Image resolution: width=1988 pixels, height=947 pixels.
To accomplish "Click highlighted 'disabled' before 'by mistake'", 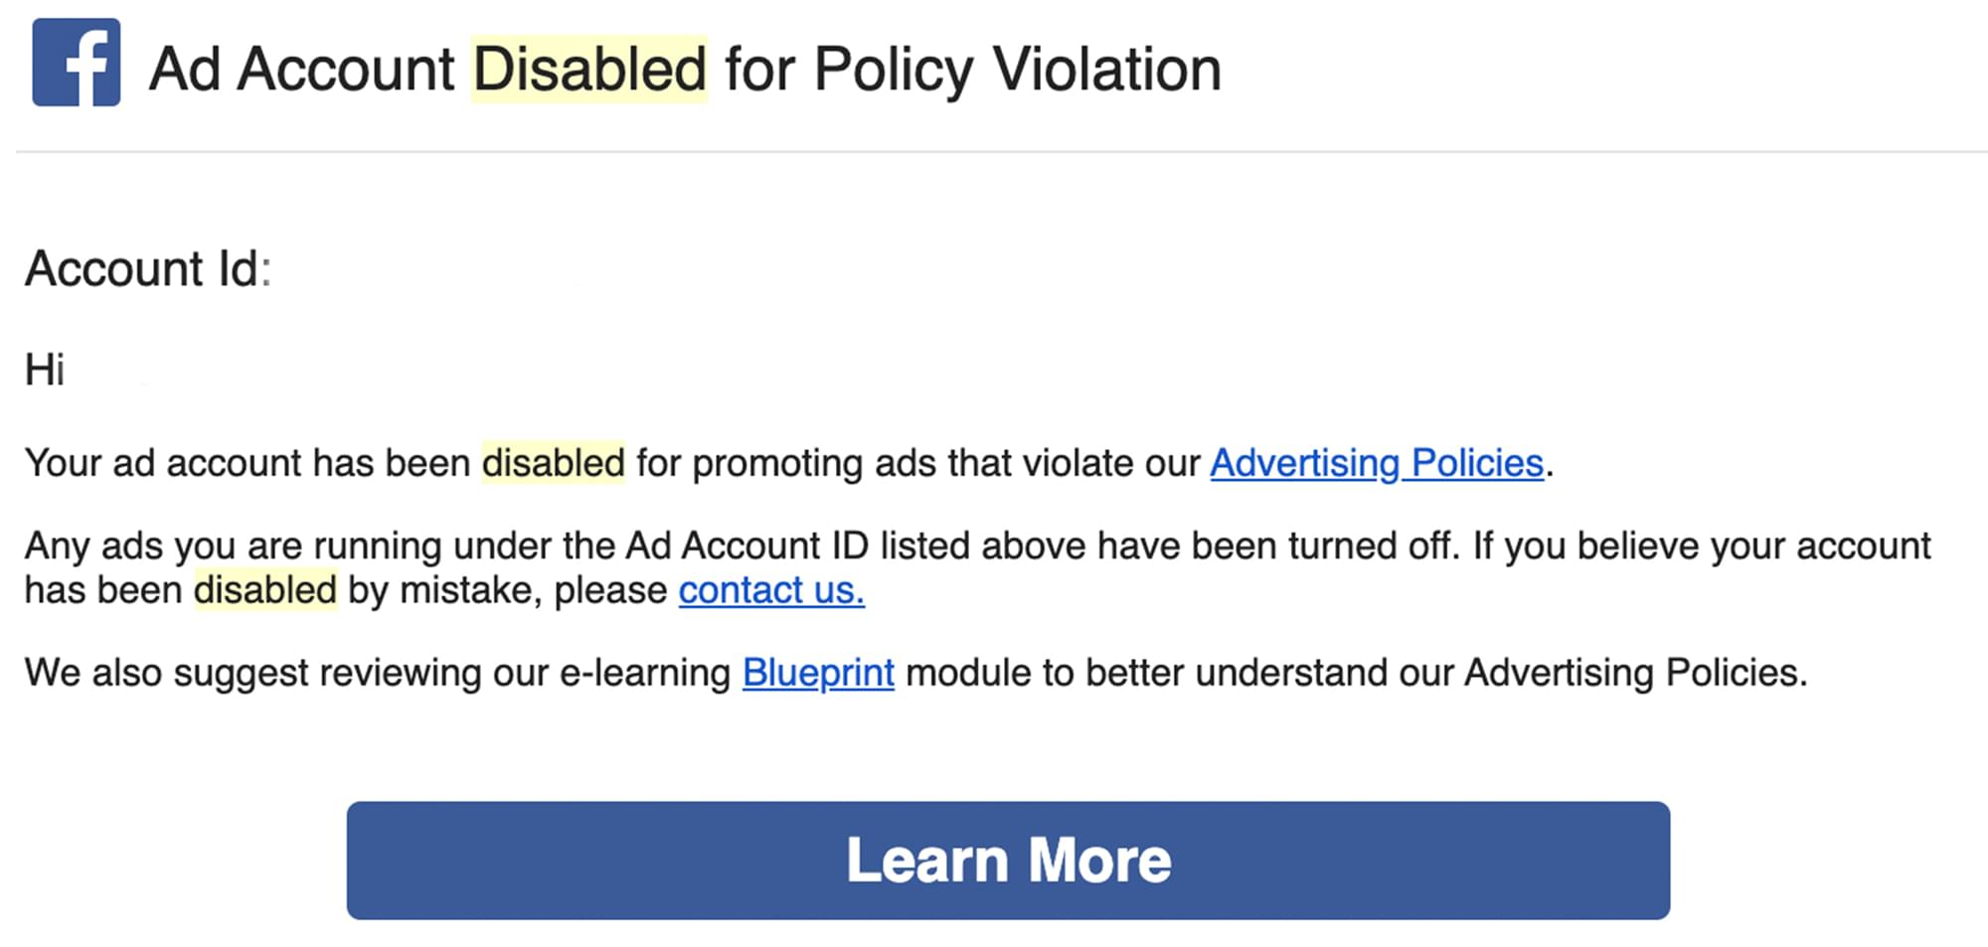I will [x=265, y=590].
